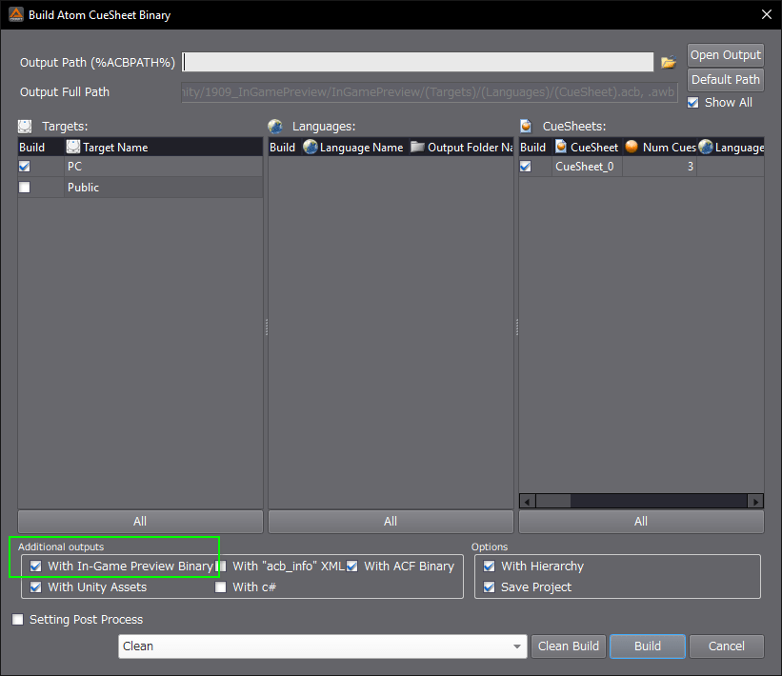
Task: Toggle With Hierarchy option
Action: coord(490,566)
